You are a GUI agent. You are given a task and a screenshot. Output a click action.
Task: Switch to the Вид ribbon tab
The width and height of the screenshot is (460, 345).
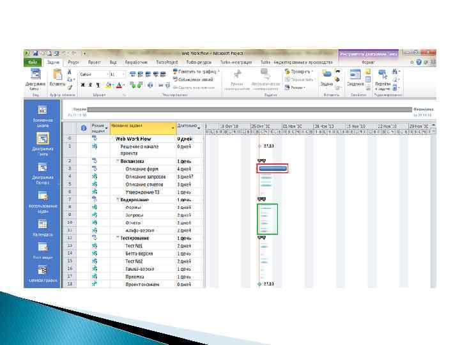click(x=113, y=62)
